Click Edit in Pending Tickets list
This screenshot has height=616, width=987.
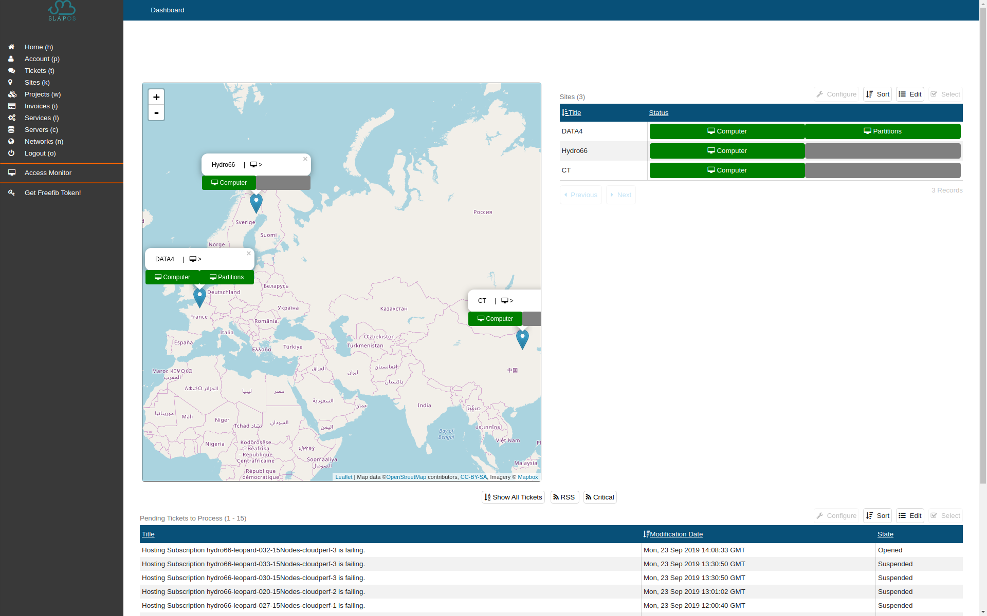pyautogui.click(x=910, y=515)
